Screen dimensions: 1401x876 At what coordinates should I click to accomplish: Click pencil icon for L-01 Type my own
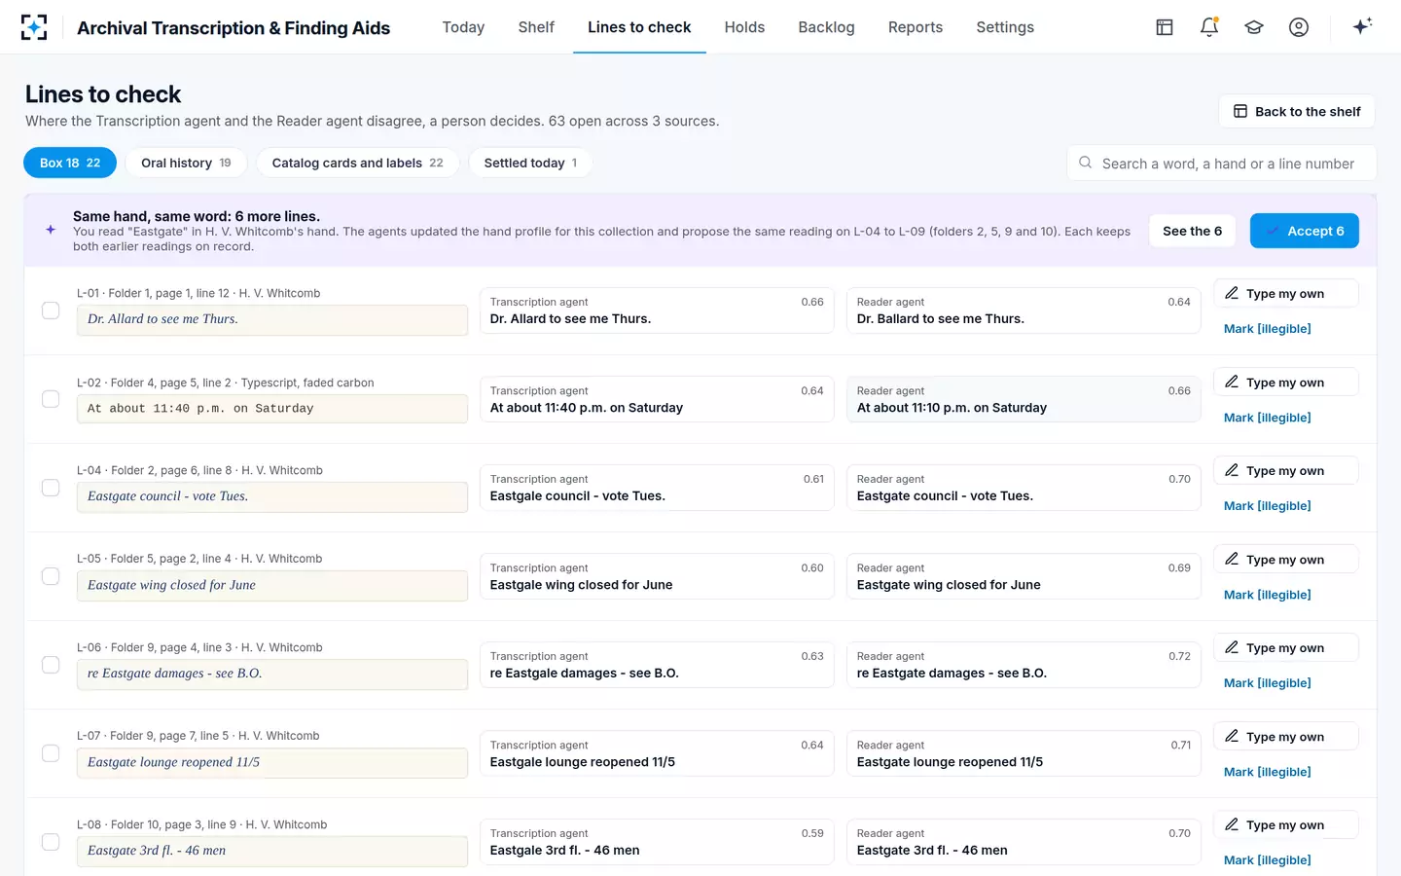(x=1232, y=293)
